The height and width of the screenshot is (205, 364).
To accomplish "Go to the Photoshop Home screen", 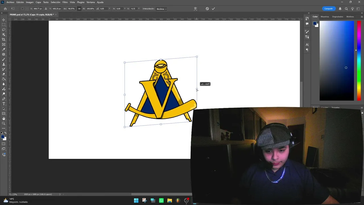I will point(5,9).
